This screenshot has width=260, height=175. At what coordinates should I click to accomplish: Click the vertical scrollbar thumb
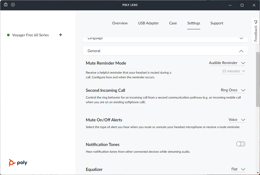pos(258,79)
